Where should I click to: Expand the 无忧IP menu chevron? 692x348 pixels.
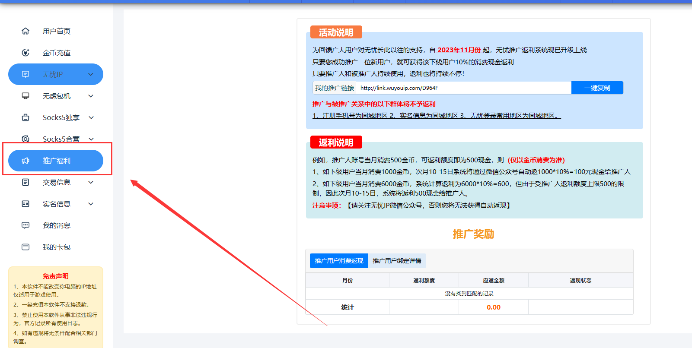tap(91, 74)
